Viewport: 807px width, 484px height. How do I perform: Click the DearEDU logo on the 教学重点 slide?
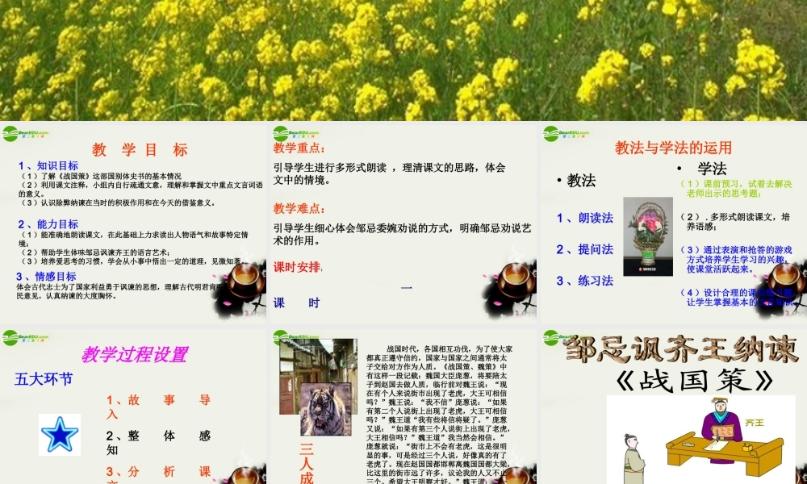click(296, 134)
